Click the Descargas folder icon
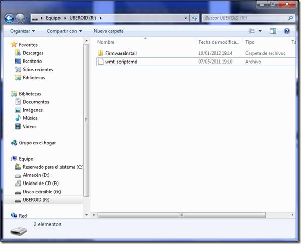Image resolution: width=301 pixels, height=244 pixels. pos(18,53)
